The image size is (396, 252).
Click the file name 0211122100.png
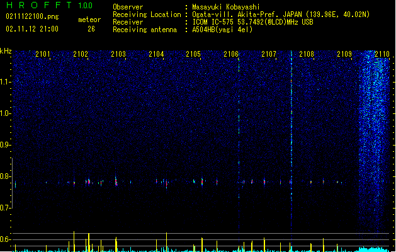[x=32, y=16]
